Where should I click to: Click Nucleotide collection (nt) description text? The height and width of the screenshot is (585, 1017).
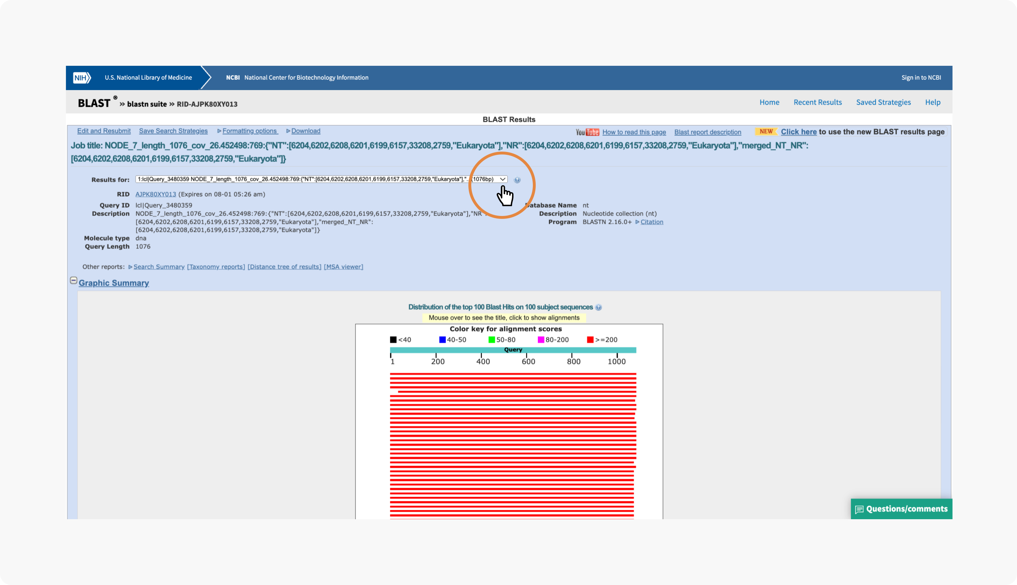[x=620, y=214]
